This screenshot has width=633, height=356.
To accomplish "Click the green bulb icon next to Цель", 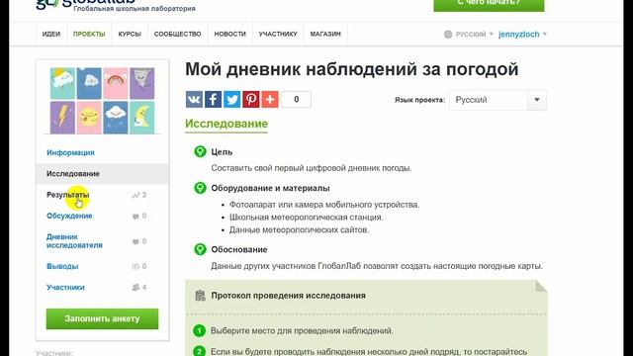I will pos(200,151).
